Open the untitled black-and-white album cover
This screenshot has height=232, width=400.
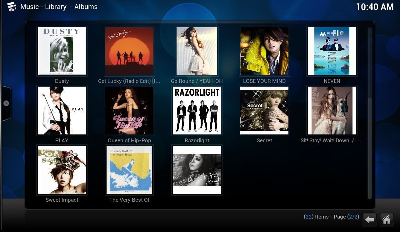197,170
